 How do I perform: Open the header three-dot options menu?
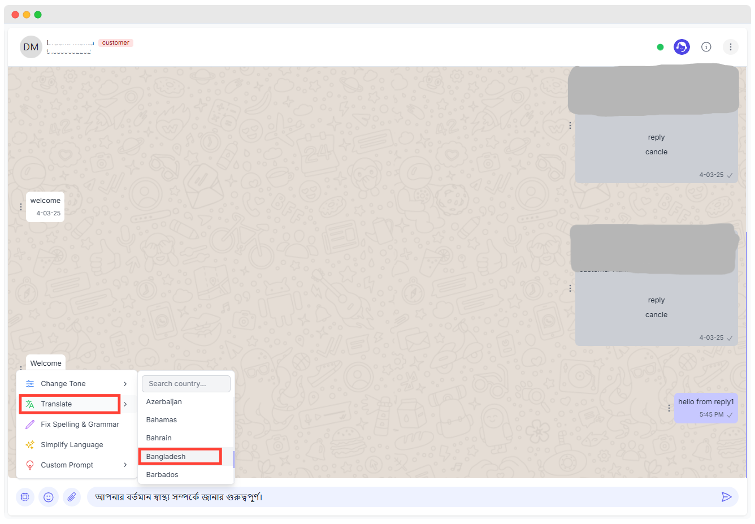click(730, 47)
